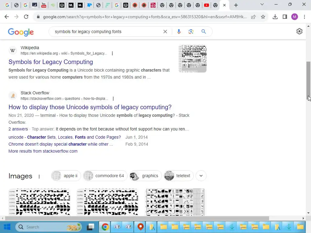Image resolution: width=311 pixels, height=233 pixels.
Task: Click the horizontal scrollbar thumb
Action: pyautogui.click(x=137, y=218)
